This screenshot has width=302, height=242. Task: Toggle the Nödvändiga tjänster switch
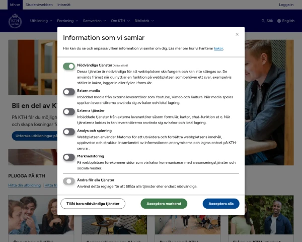click(69, 66)
